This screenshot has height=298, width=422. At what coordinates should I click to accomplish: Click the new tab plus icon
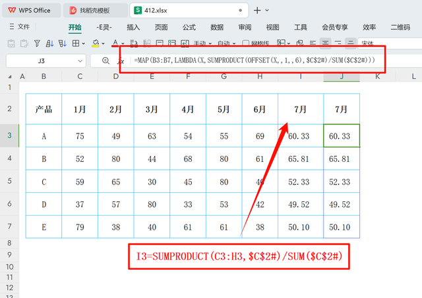click(257, 11)
